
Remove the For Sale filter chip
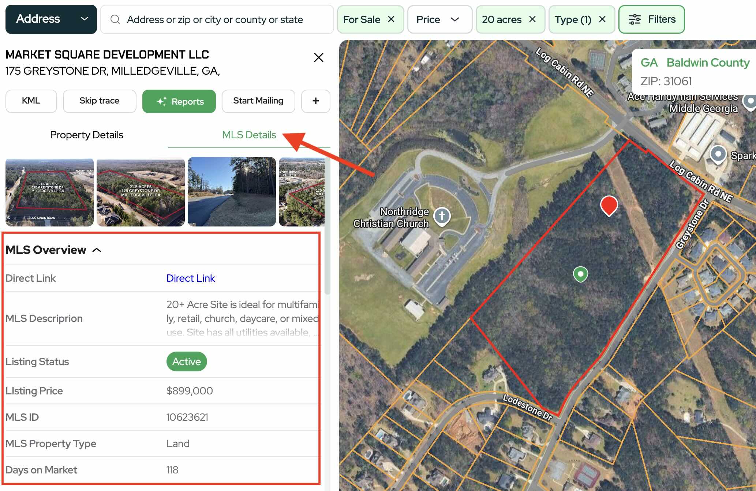pos(391,19)
